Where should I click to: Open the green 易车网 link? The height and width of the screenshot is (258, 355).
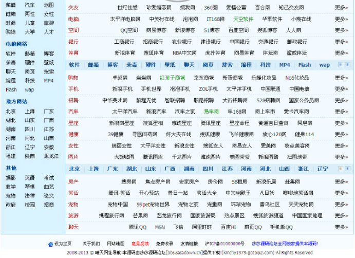211,112
